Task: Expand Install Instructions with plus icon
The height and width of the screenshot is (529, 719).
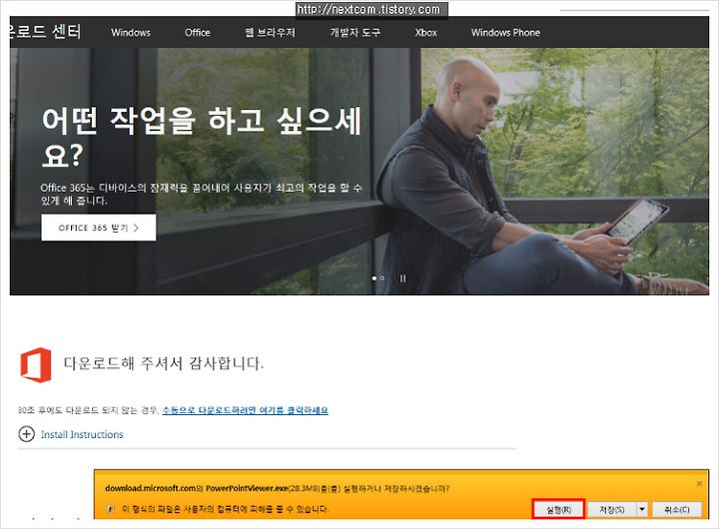Action: [x=27, y=434]
